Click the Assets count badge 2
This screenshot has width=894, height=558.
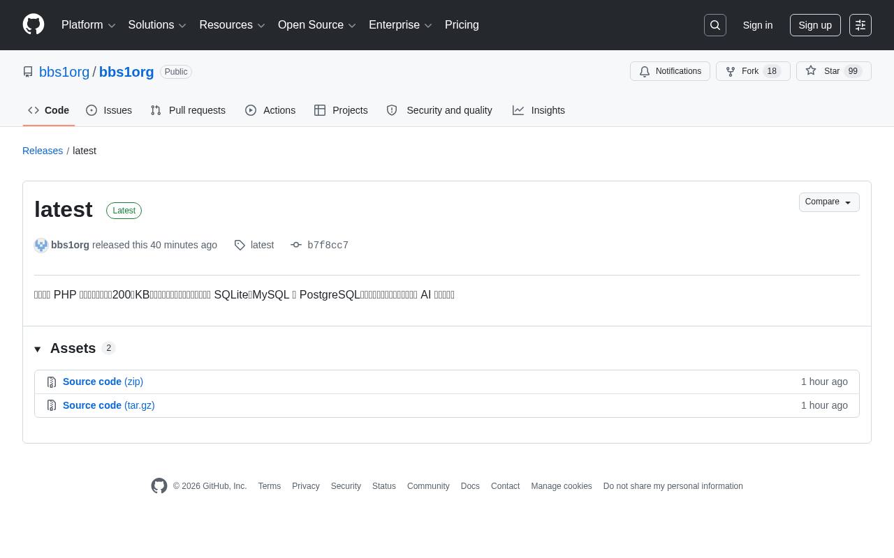[108, 348]
